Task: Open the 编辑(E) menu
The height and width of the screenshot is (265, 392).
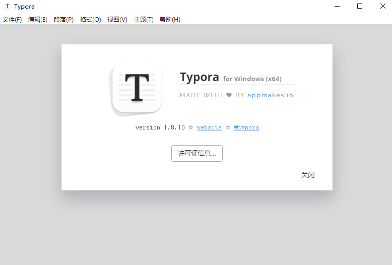Action: point(38,20)
